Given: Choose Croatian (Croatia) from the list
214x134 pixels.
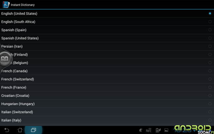Looking at the screenshot, I should click(107, 95).
